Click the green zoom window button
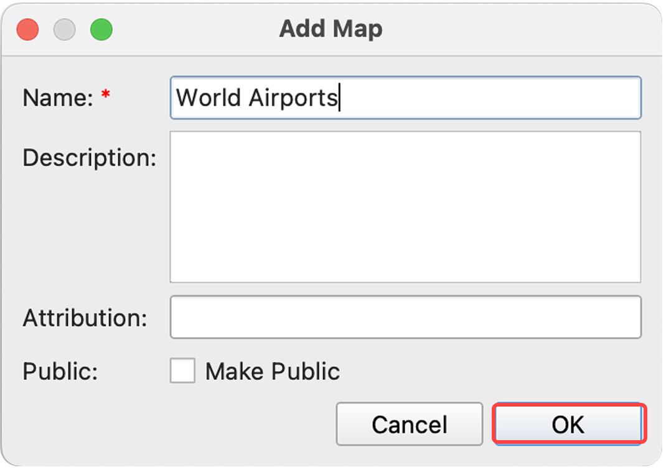Viewport: 666px width, 470px height. point(101,29)
